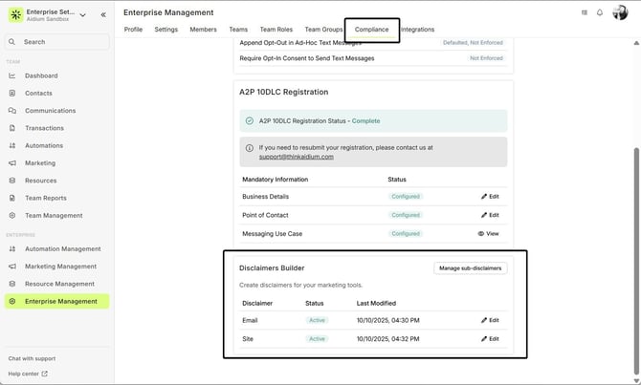Edit the Site disclaimer

(489, 339)
